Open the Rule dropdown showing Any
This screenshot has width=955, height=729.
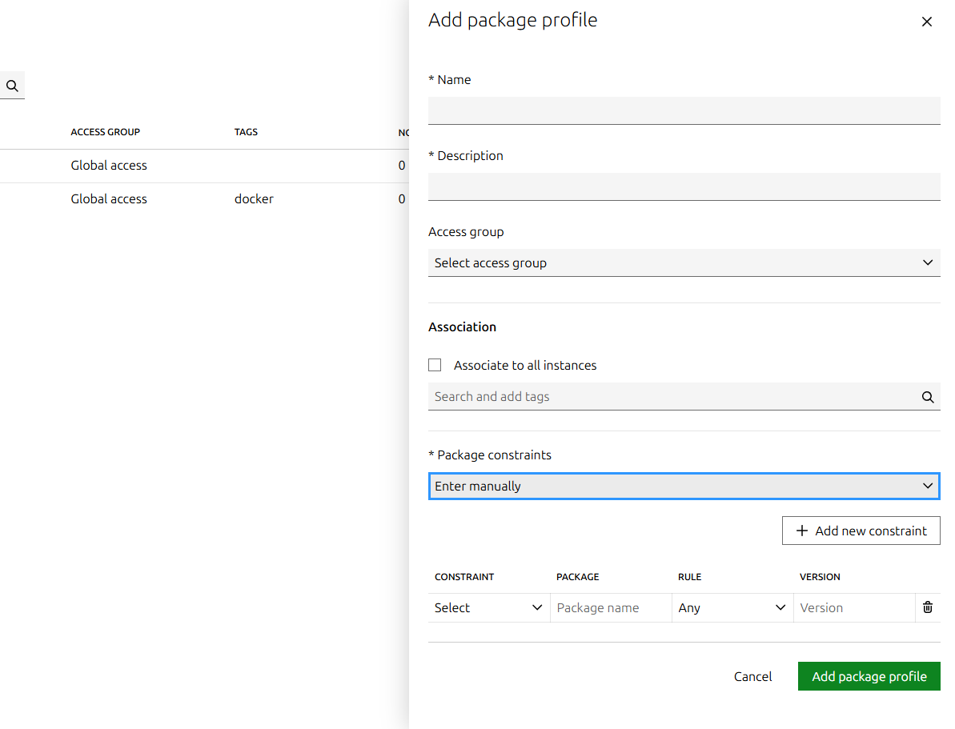click(x=732, y=607)
